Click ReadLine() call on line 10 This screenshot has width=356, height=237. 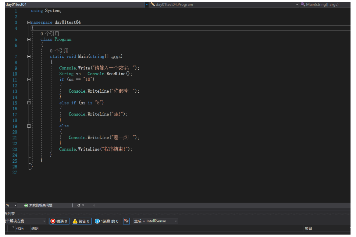pos(118,74)
